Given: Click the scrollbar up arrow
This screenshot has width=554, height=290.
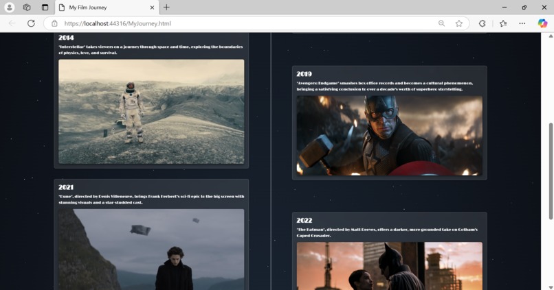Looking at the screenshot, I should tap(551, 36).
